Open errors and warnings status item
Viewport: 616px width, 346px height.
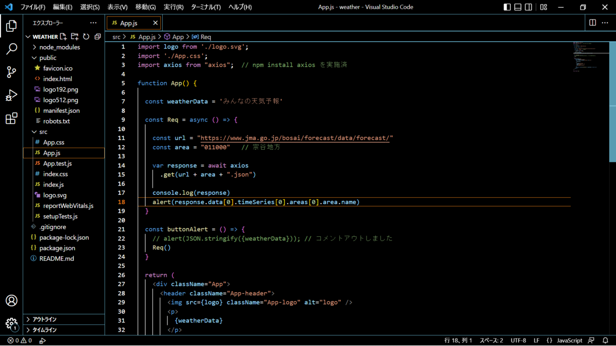point(20,340)
